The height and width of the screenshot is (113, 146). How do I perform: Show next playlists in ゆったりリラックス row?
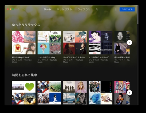pos(130,42)
